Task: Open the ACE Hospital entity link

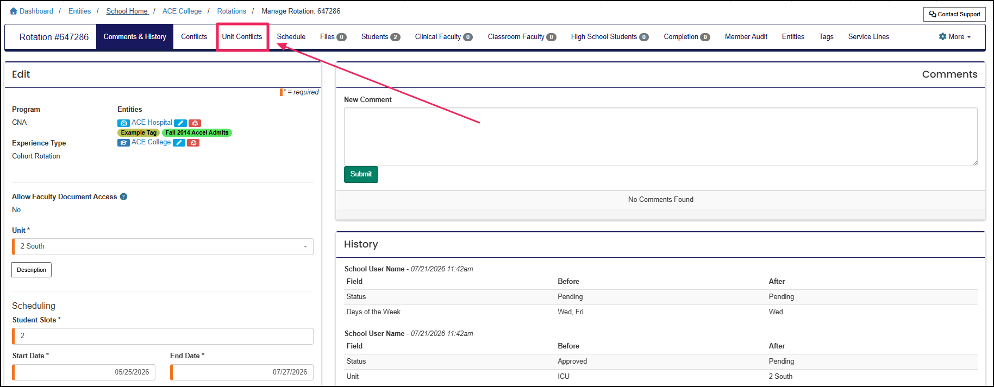Action: (152, 123)
